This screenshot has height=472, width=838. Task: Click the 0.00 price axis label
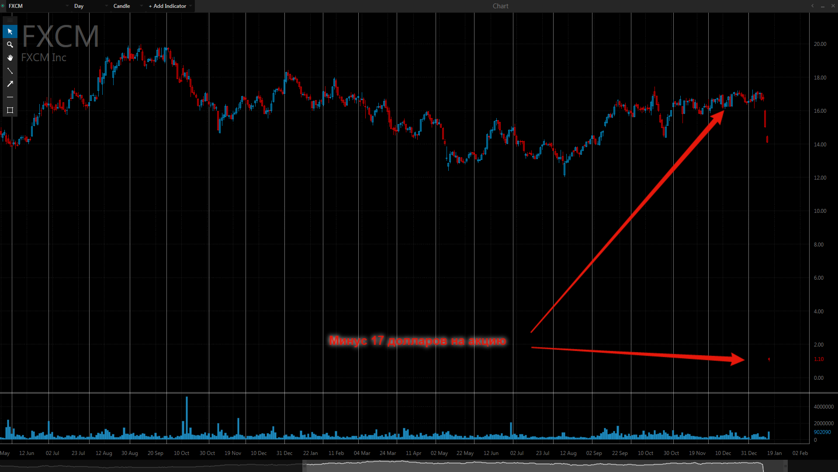[819, 378]
